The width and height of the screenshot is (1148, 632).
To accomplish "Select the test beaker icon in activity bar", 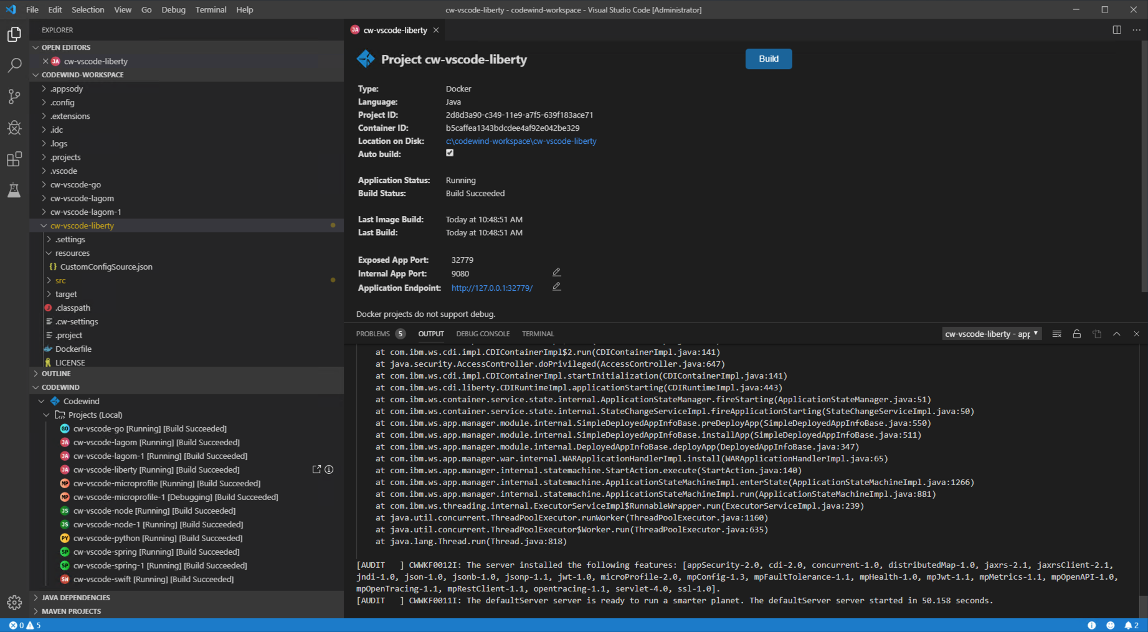I will 14,190.
